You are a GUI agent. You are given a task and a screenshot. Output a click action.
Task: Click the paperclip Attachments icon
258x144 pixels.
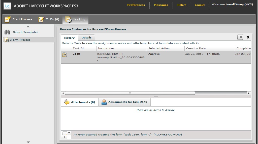coord(67,102)
